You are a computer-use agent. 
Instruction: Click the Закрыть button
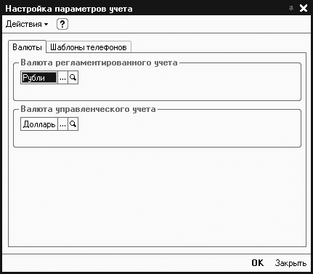point(290,263)
